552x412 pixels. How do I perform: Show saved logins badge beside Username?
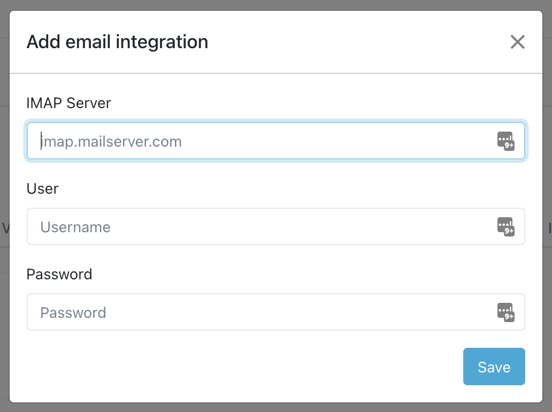coord(505,227)
